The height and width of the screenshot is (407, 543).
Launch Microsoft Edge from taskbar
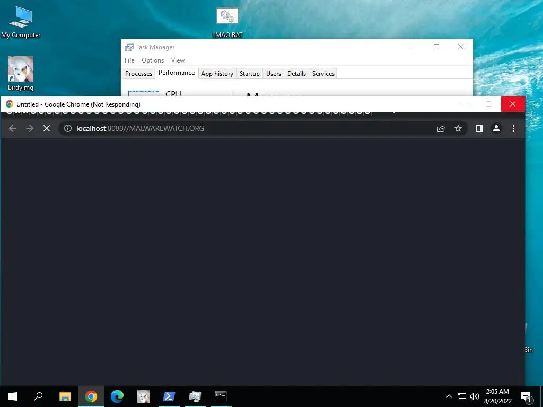pyautogui.click(x=117, y=396)
